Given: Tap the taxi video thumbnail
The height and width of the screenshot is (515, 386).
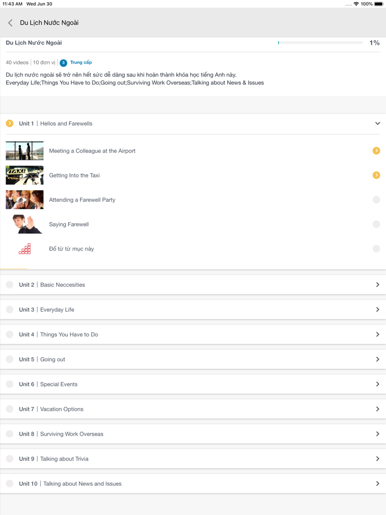Looking at the screenshot, I should (x=24, y=175).
